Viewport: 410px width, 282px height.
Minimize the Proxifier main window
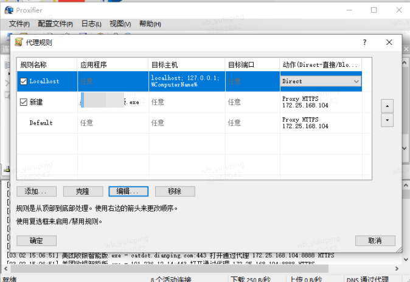349,10
